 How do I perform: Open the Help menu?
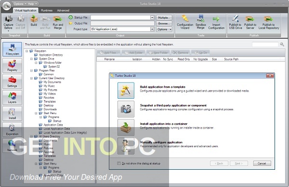pos(32,4)
